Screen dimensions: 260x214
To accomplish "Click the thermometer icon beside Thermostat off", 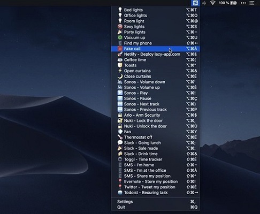I will [120, 137].
